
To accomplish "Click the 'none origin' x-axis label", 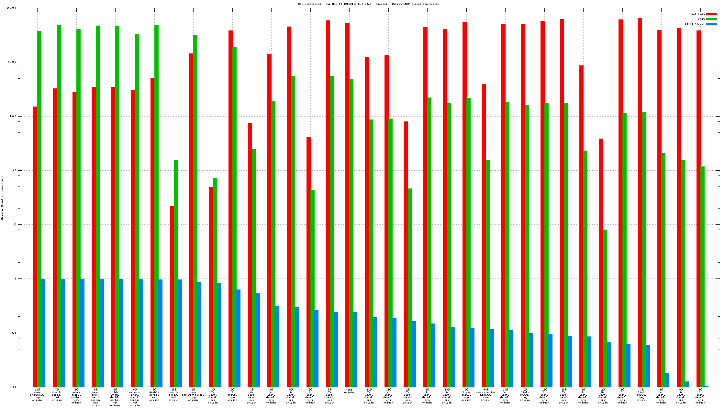I will pyautogui.click(x=349, y=391).
